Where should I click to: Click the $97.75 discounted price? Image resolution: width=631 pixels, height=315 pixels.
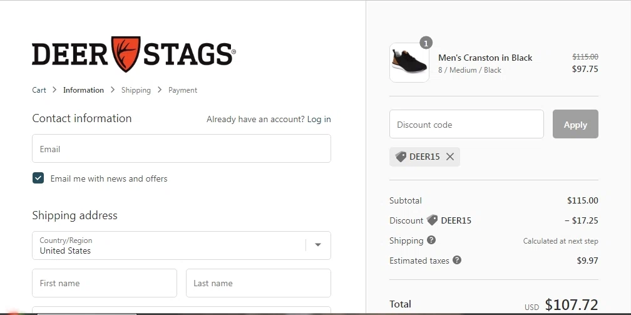click(x=585, y=69)
